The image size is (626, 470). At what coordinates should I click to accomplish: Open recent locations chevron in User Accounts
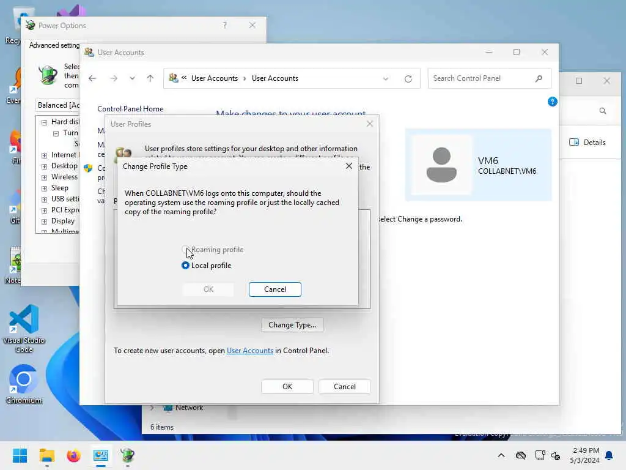[x=132, y=78]
